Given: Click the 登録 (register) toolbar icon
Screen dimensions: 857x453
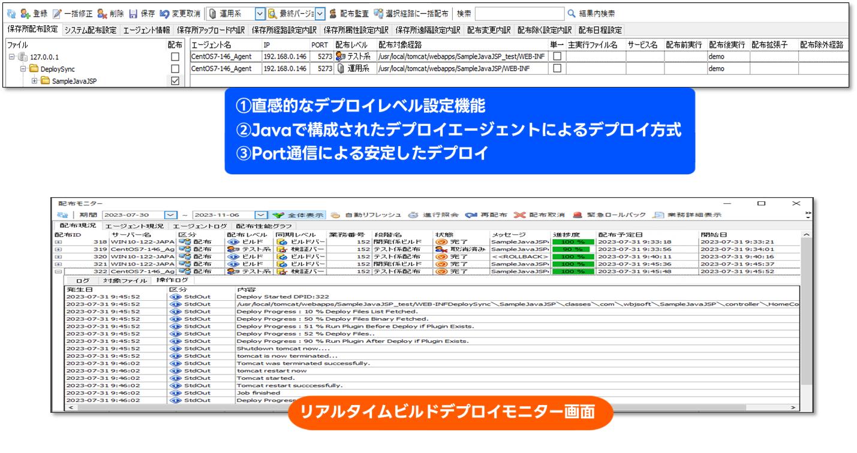Looking at the screenshot, I should point(25,13).
